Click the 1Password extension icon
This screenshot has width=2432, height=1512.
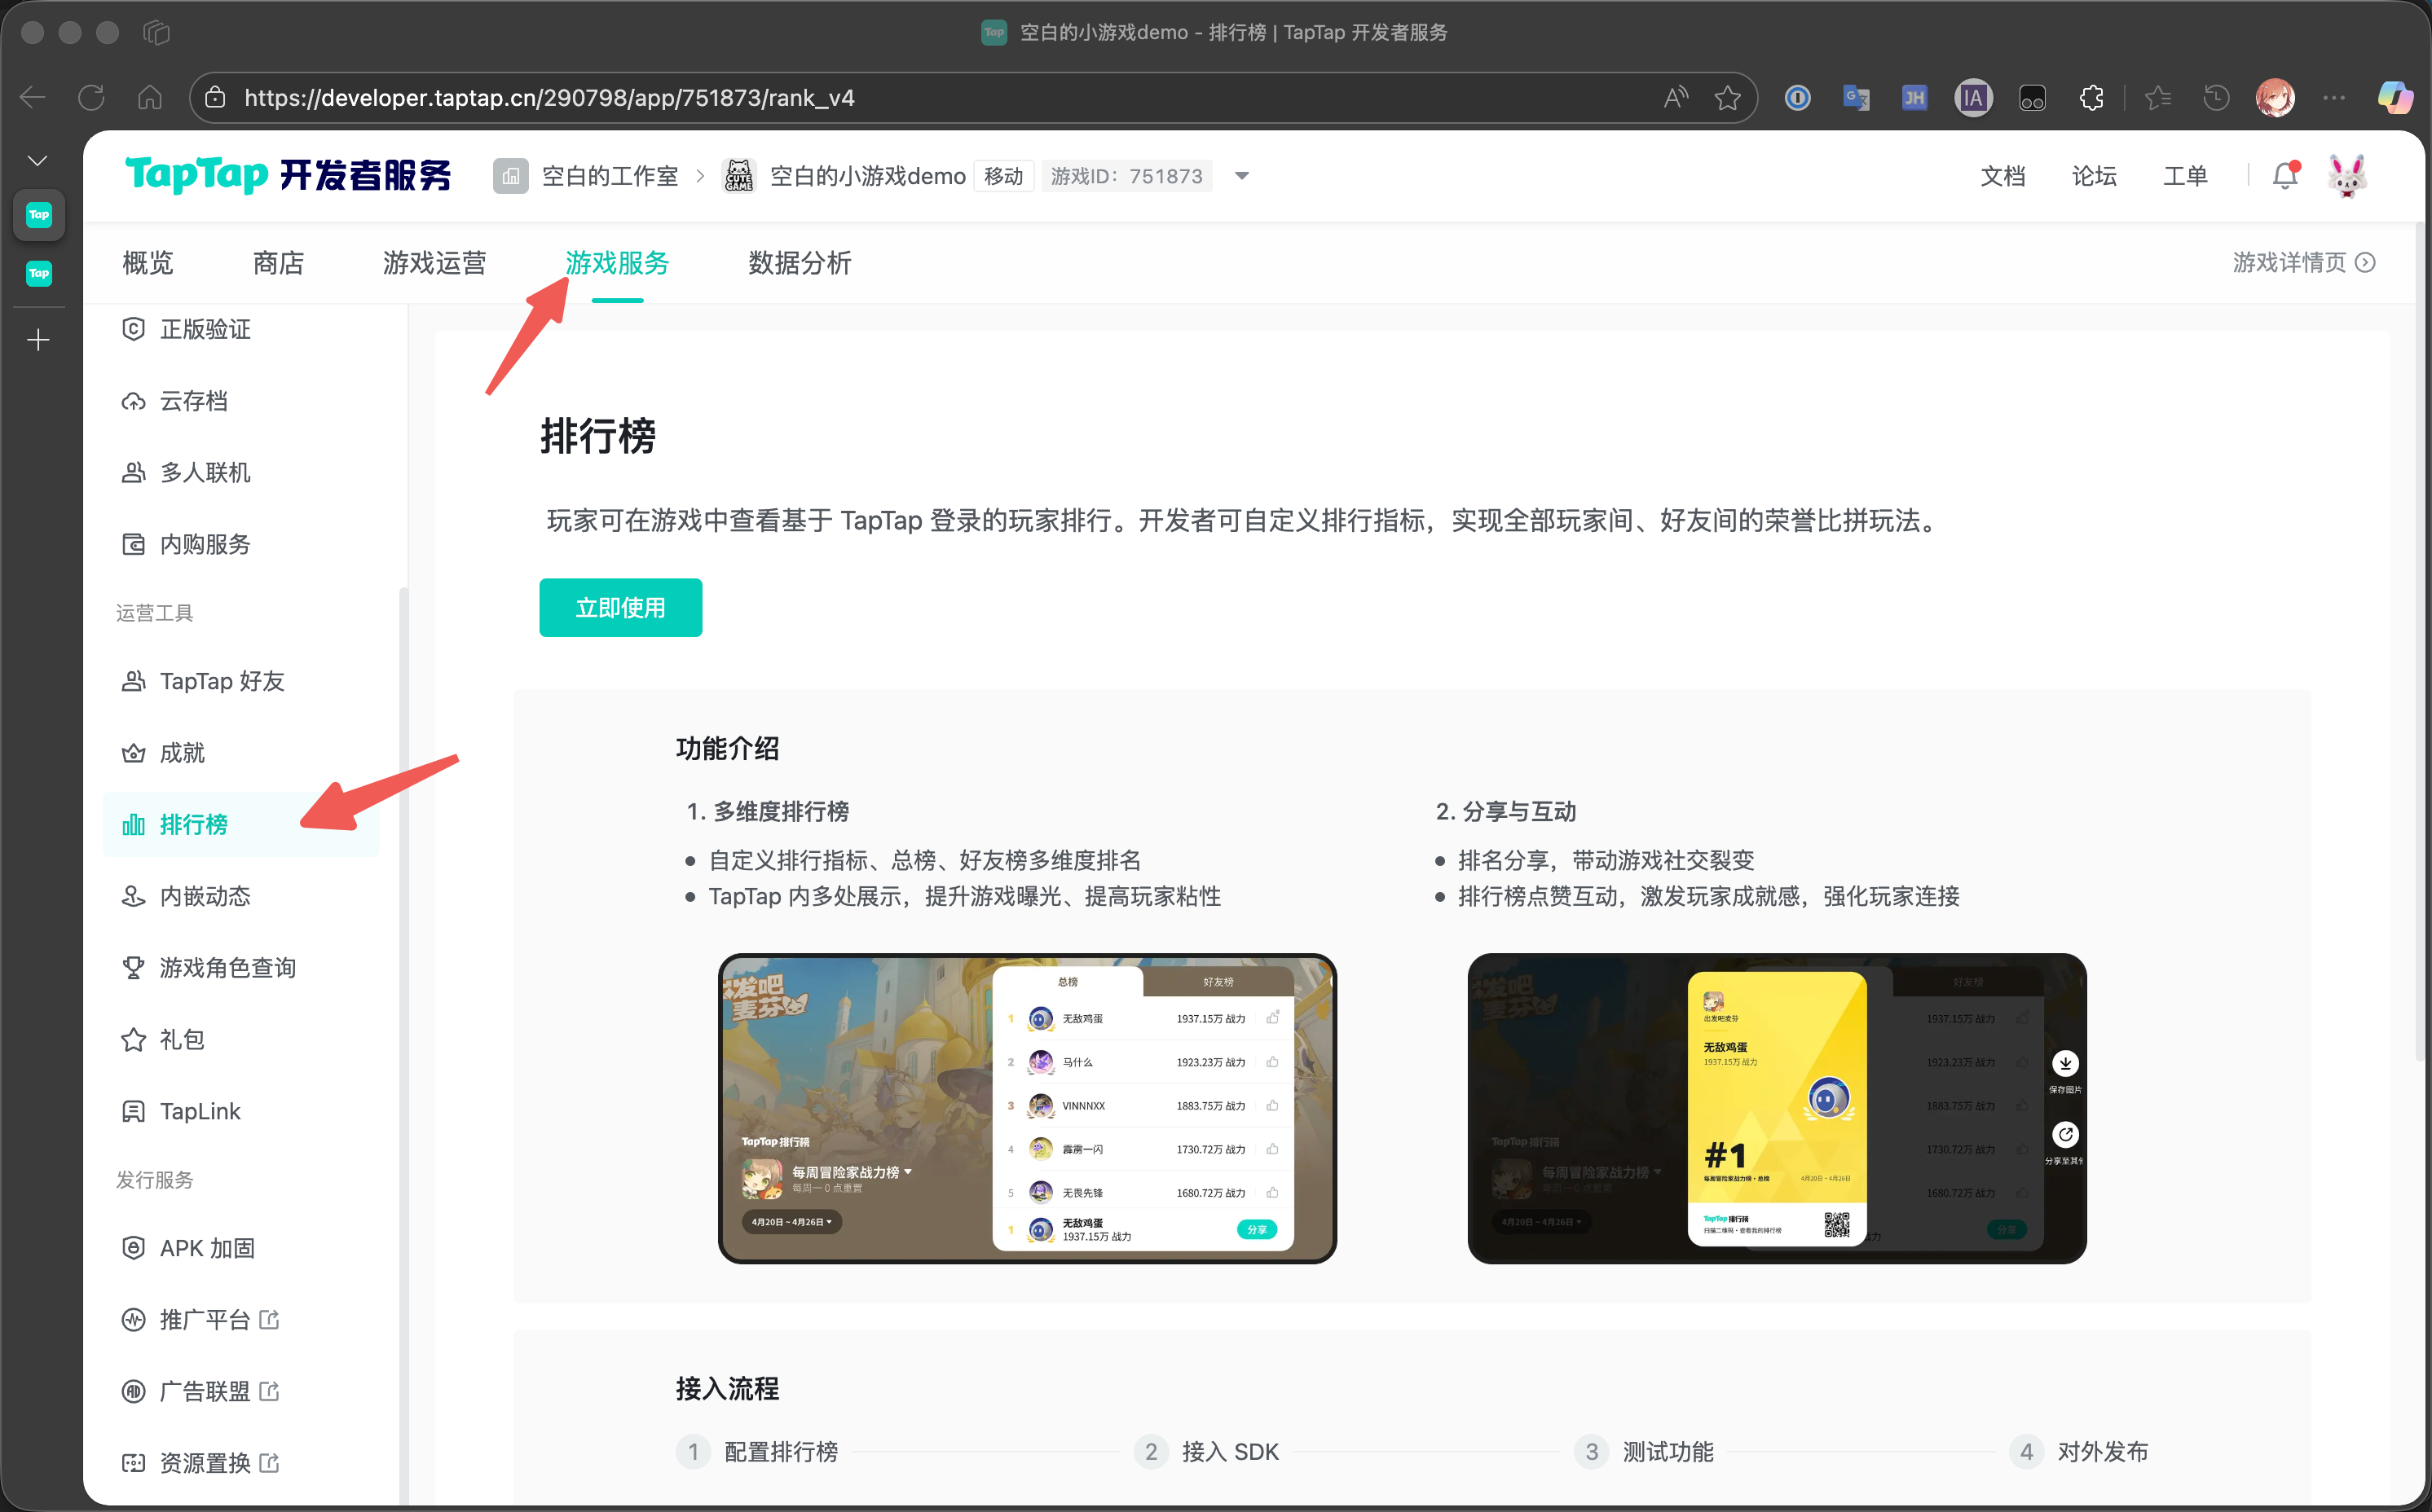[1798, 98]
